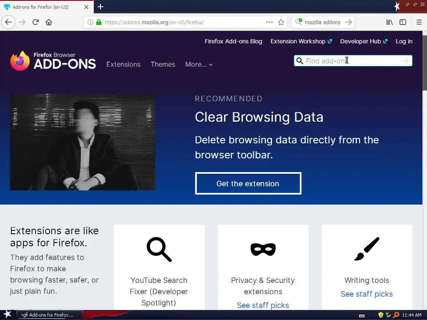Open page actions three-dot menu
The width and height of the screenshot is (427, 320).
[x=269, y=22]
